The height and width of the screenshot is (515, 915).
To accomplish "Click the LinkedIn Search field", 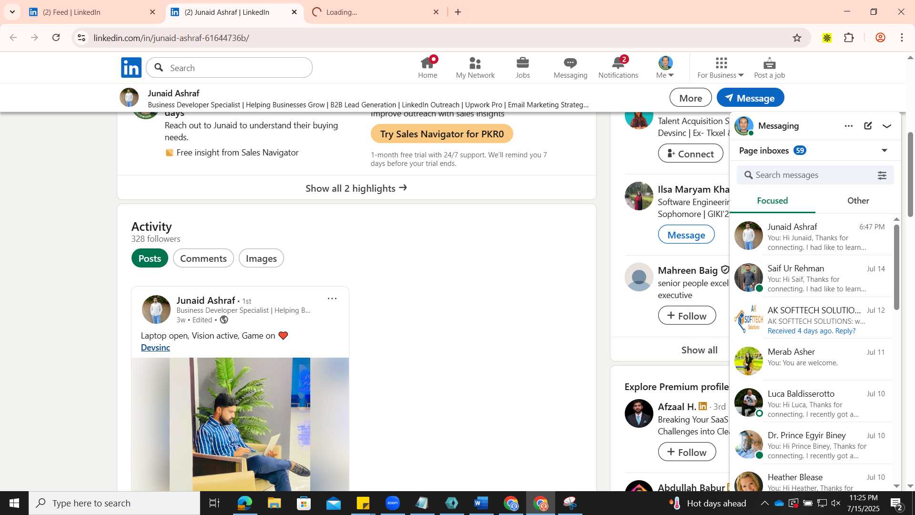I will 229,68.
